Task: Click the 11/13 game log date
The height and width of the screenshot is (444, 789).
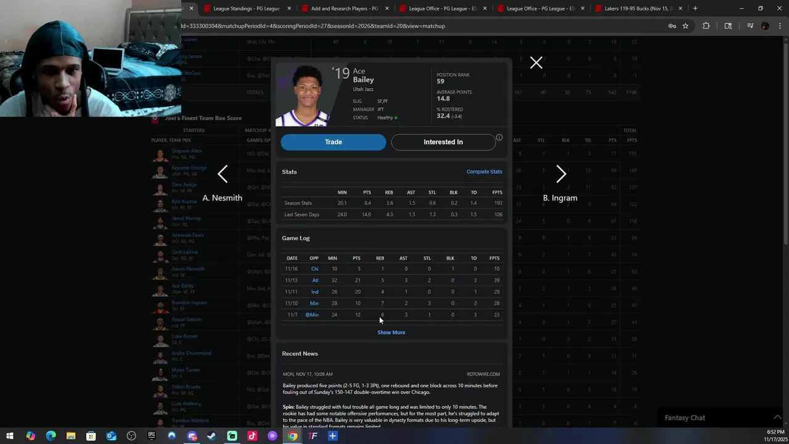Action: tap(291, 280)
